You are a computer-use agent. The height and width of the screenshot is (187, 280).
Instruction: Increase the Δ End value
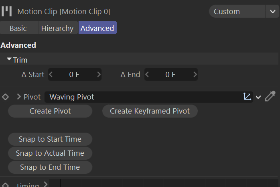(x=195, y=74)
